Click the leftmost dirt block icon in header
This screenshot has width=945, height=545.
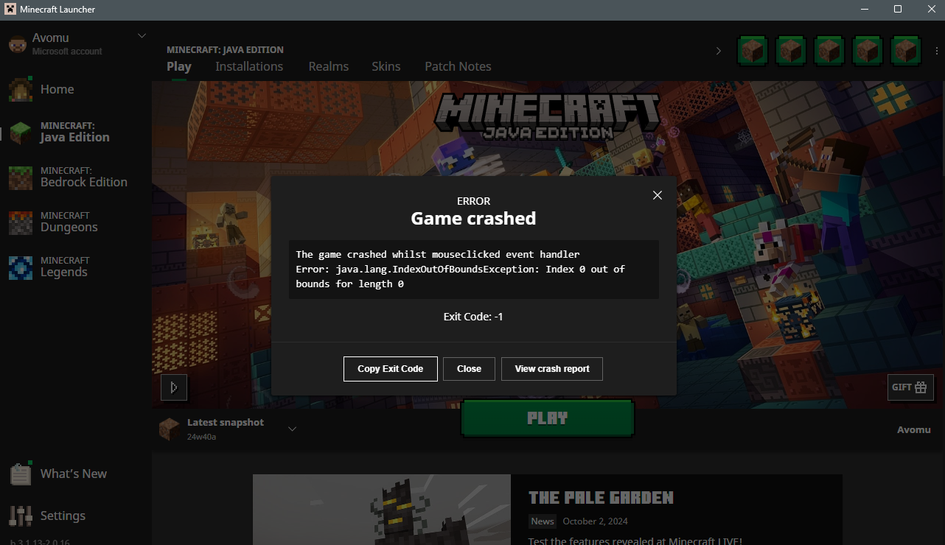pos(753,51)
